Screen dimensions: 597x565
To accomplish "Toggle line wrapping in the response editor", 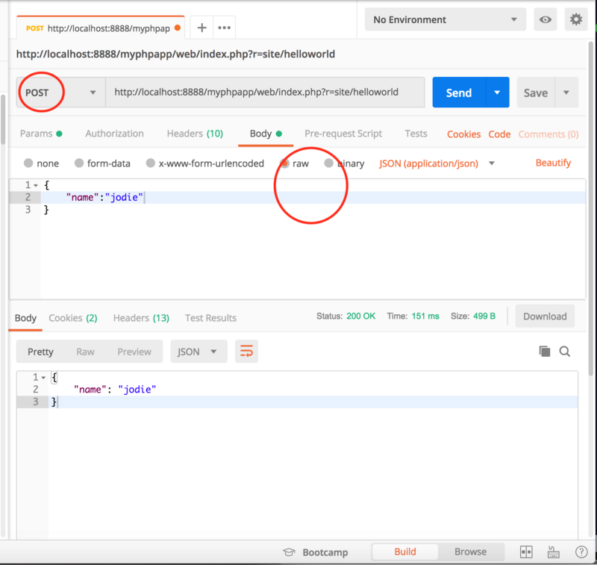I will (x=246, y=351).
